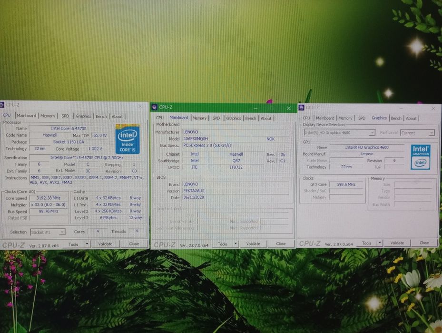Click Tools button in left CPU-Z window

coord(73,244)
